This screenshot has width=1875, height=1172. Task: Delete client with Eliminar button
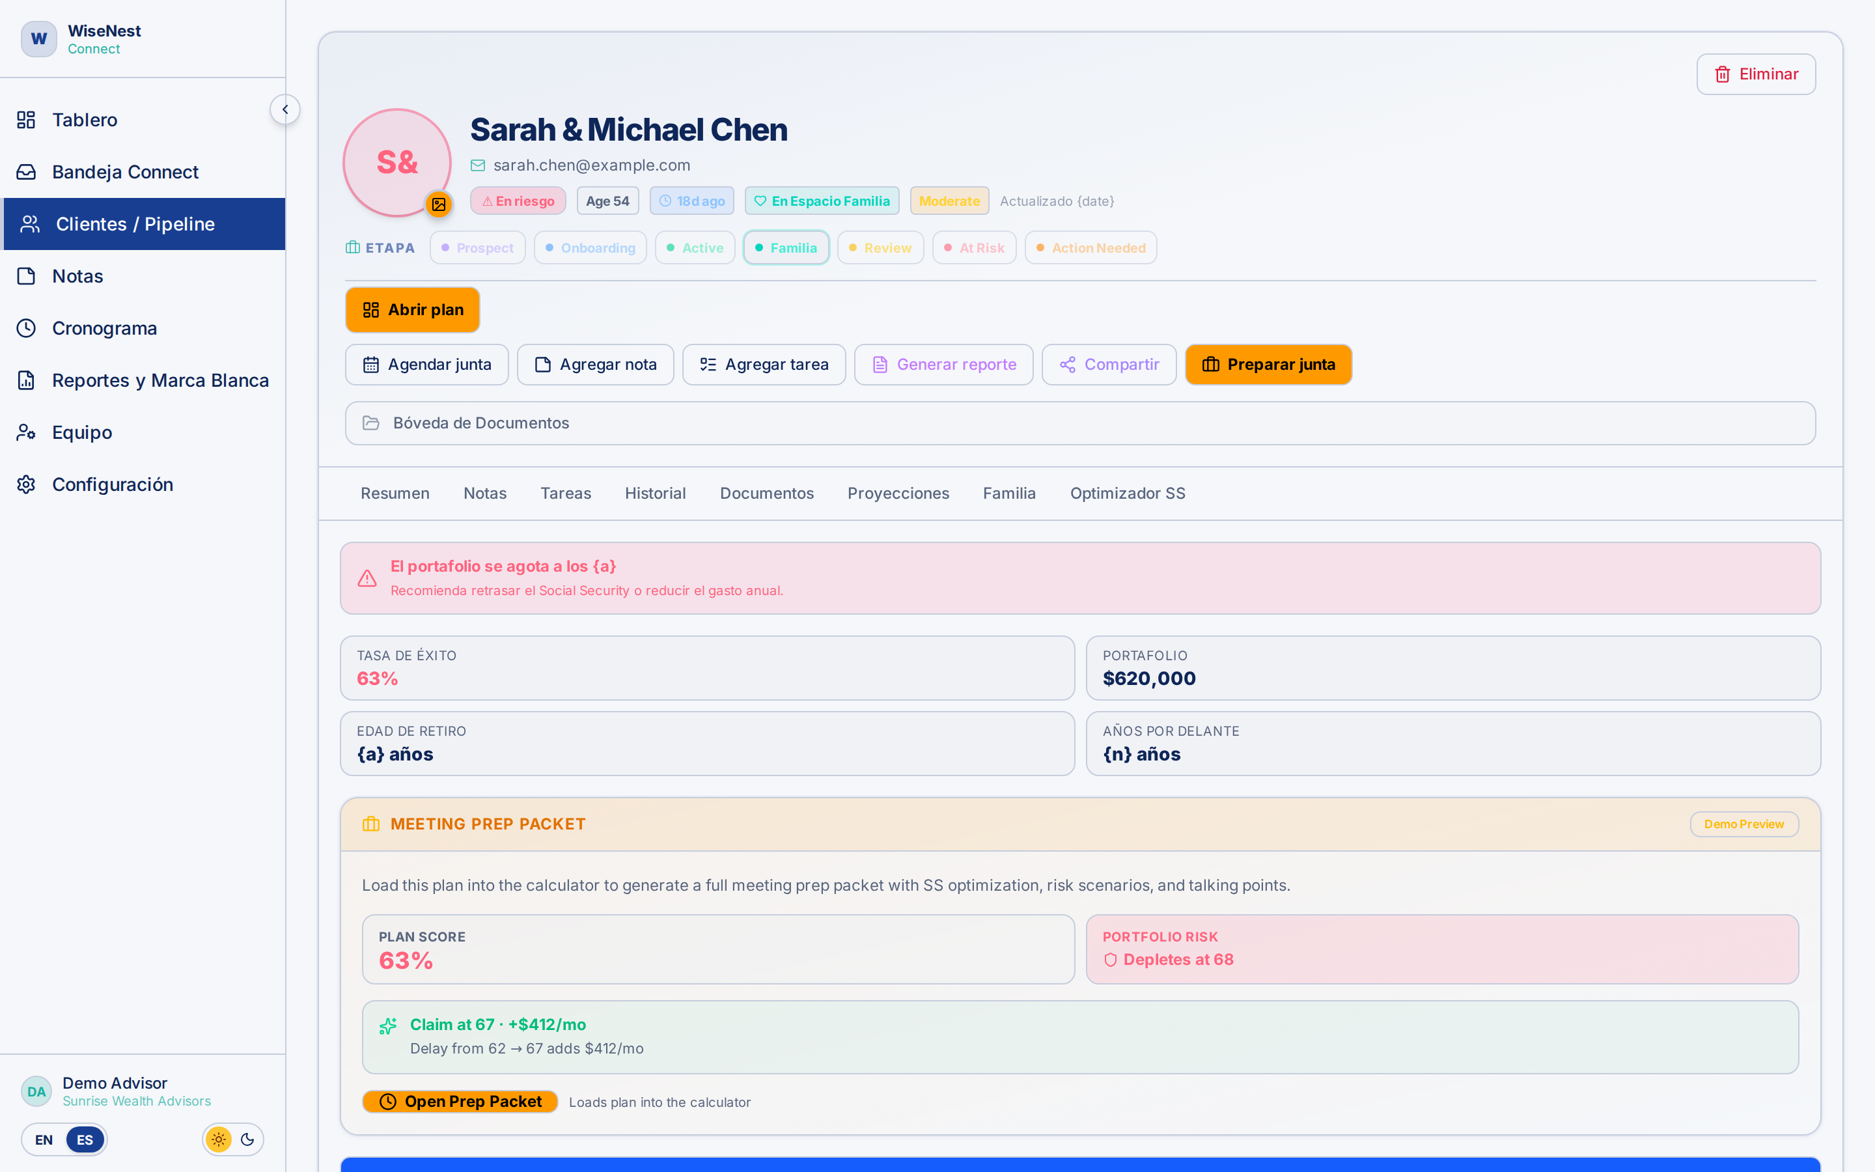(1756, 74)
